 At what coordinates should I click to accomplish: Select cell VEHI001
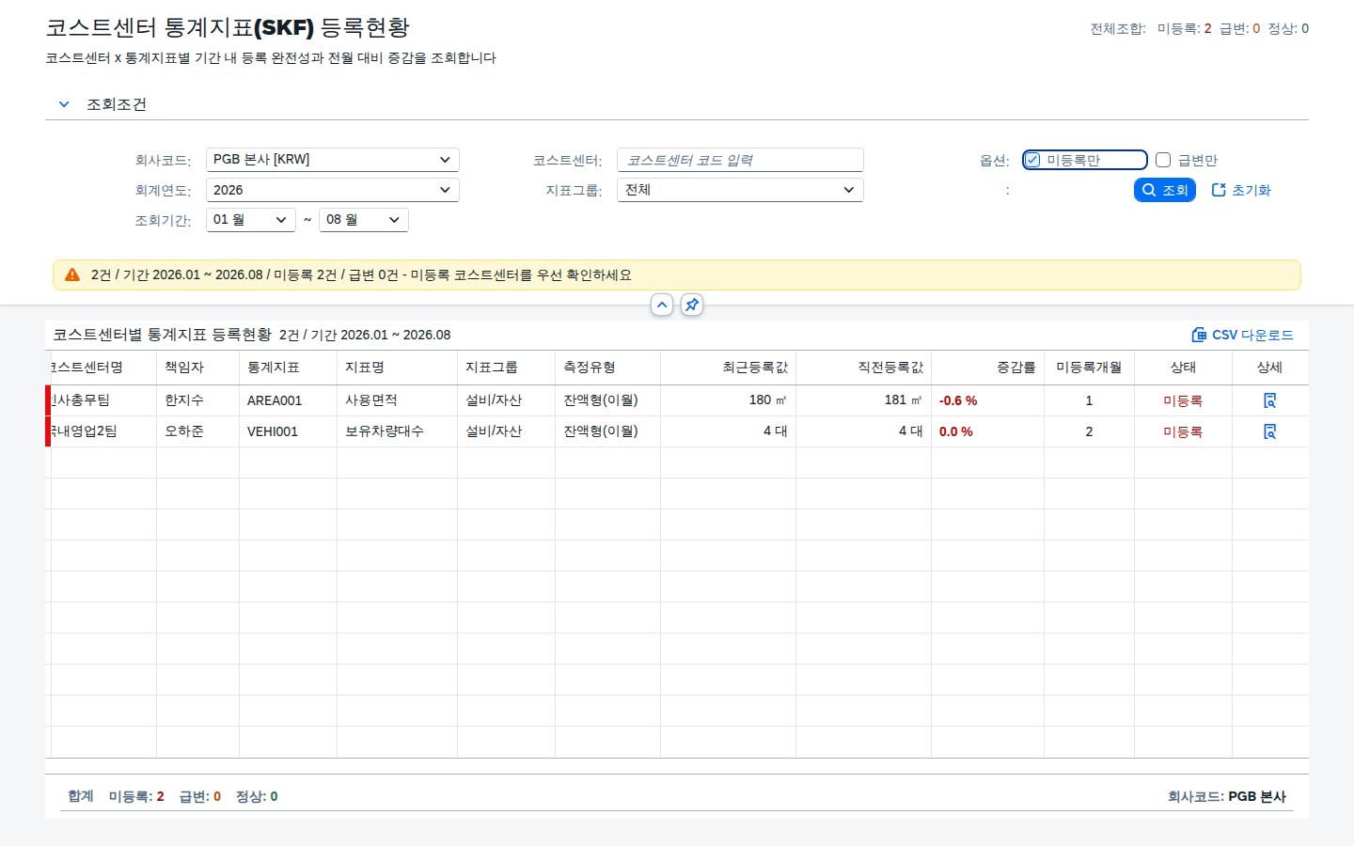pyautogui.click(x=288, y=431)
